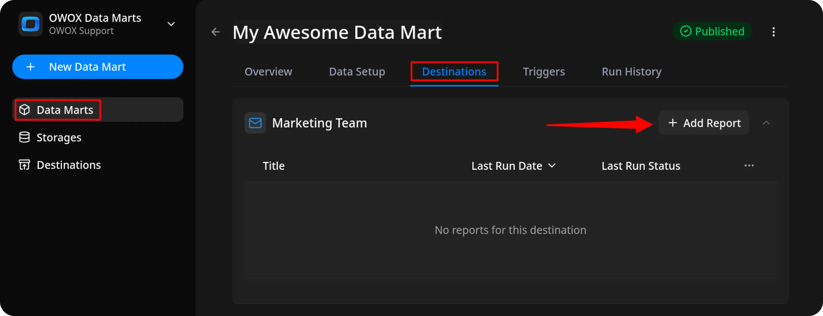Select the Overview tab
The width and height of the screenshot is (823, 316).
click(x=268, y=71)
